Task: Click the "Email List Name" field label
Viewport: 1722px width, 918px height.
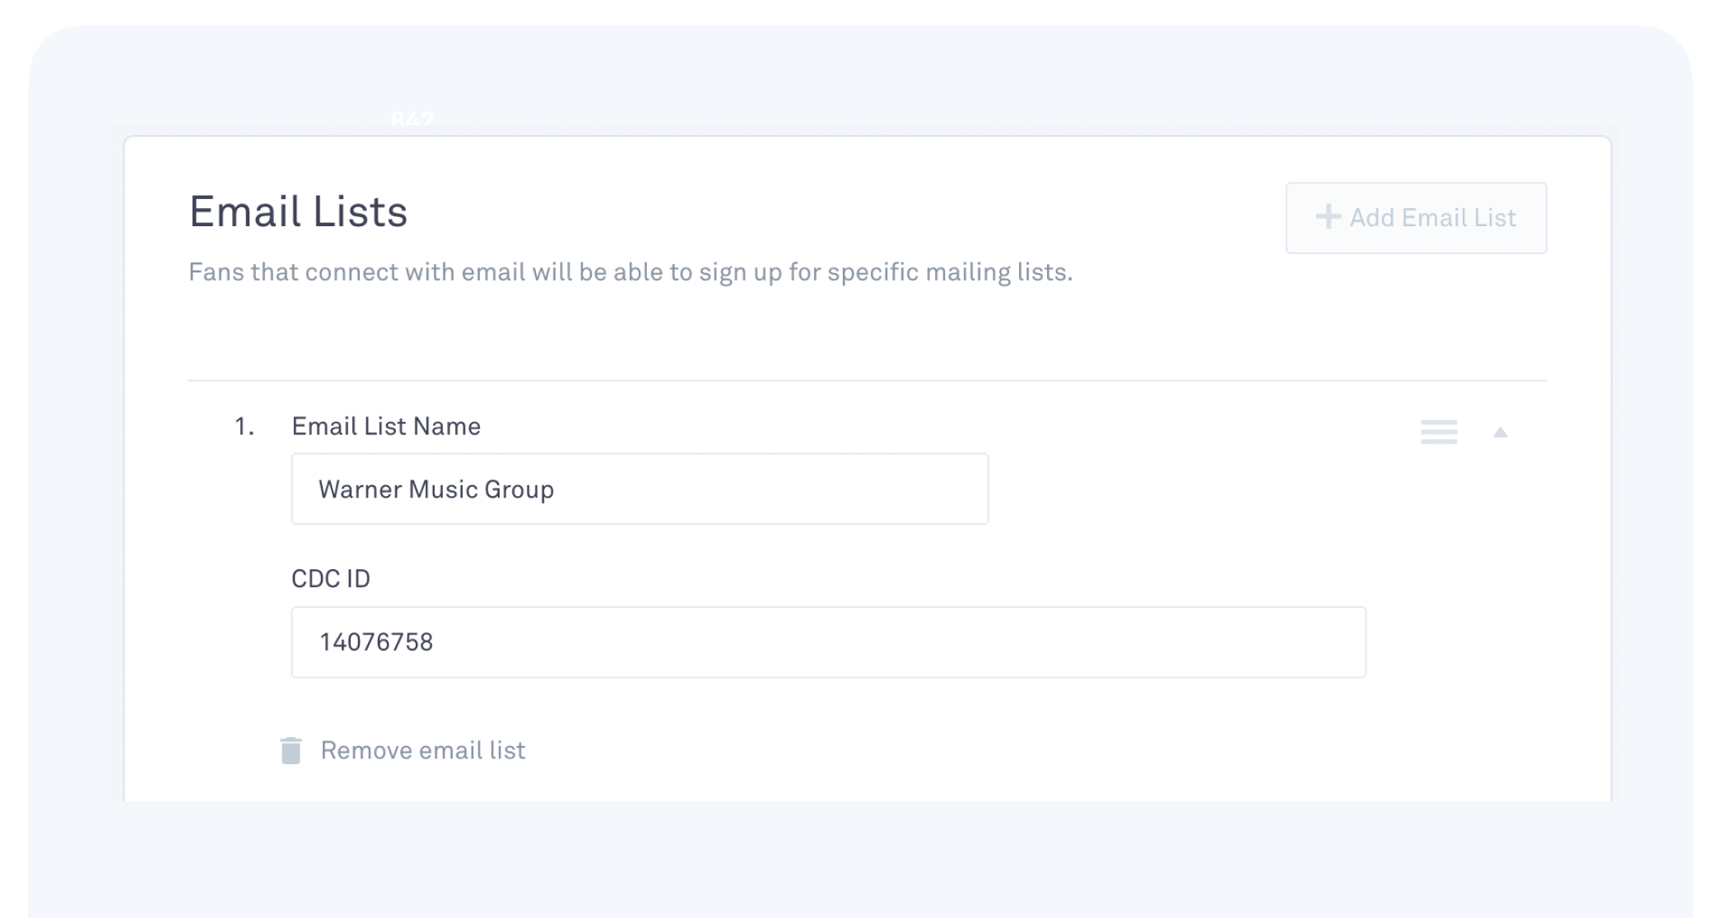Action: click(x=386, y=426)
